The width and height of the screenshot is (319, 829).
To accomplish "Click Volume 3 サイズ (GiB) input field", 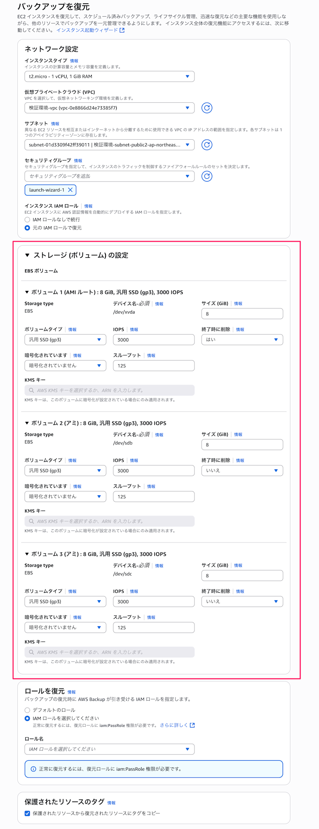I will [242, 576].
